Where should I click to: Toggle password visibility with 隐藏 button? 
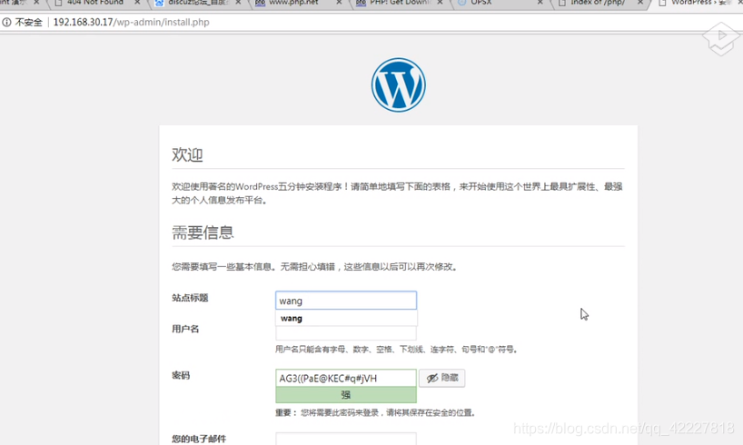(442, 378)
